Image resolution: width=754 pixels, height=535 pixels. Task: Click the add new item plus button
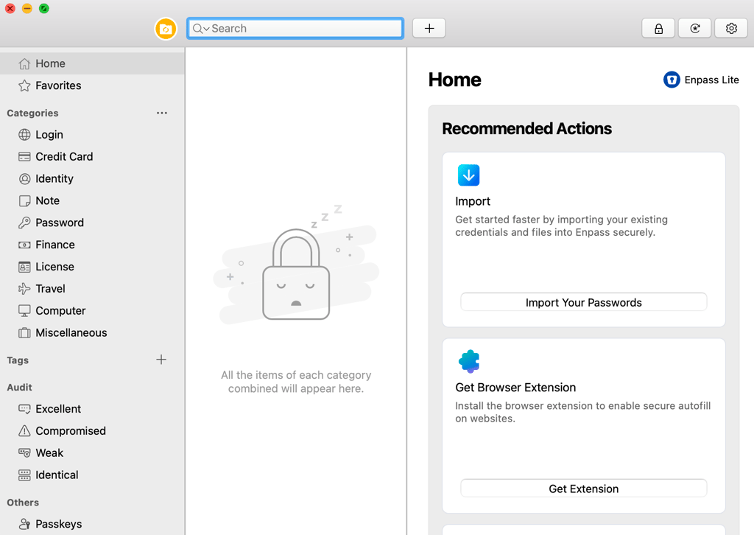pos(429,29)
